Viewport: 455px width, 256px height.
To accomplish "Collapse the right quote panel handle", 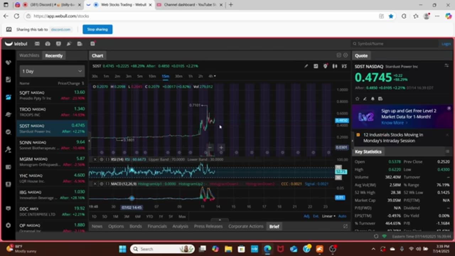I will (352, 140).
